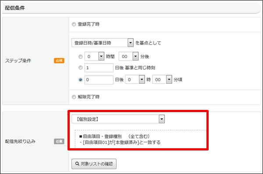Screen dimensions: 263x174
Task: Select the 時間/分後 radio option
Action: tap(81, 57)
